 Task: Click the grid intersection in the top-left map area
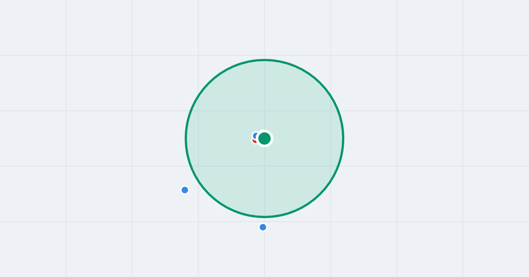[x=66, y=55]
